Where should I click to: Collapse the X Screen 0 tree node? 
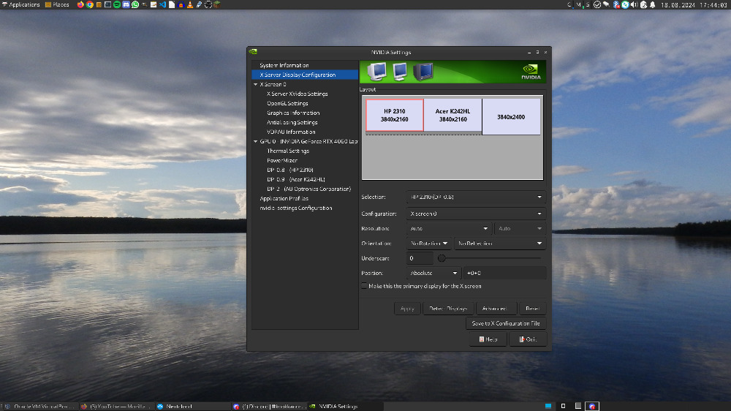[255, 84]
